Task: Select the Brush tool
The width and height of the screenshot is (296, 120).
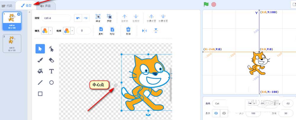Action: 40,60
